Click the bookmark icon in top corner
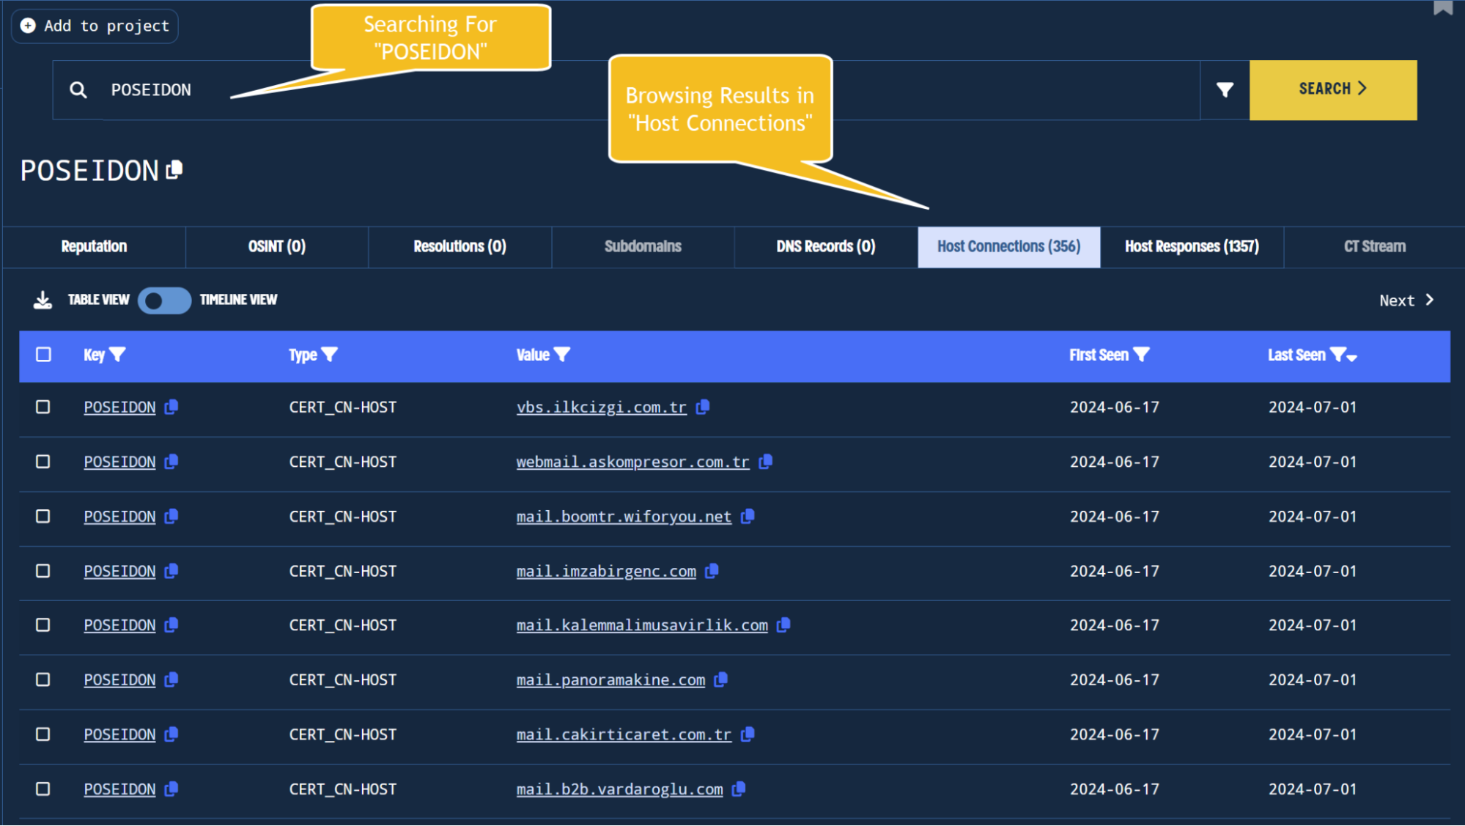 (1442, 7)
